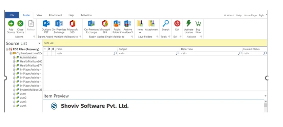Click the attachment paperclip column header
The height and width of the screenshot is (127, 283).
[x=53, y=49]
